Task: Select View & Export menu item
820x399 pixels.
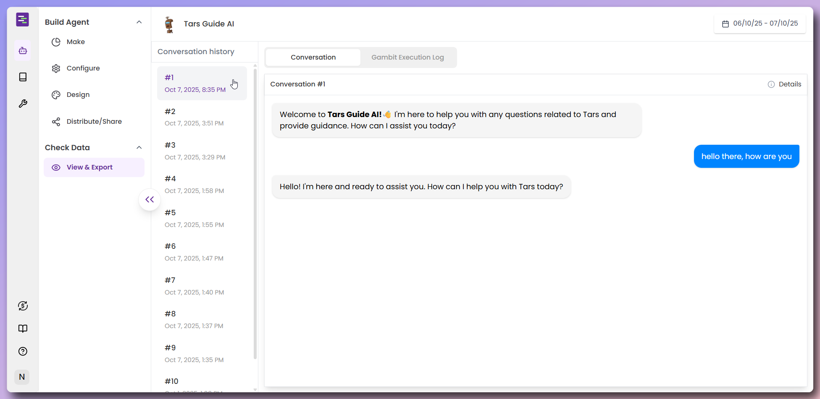Action: (94, 167)
